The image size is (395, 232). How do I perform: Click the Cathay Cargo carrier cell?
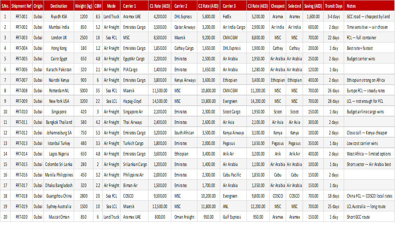pos(184,48)
